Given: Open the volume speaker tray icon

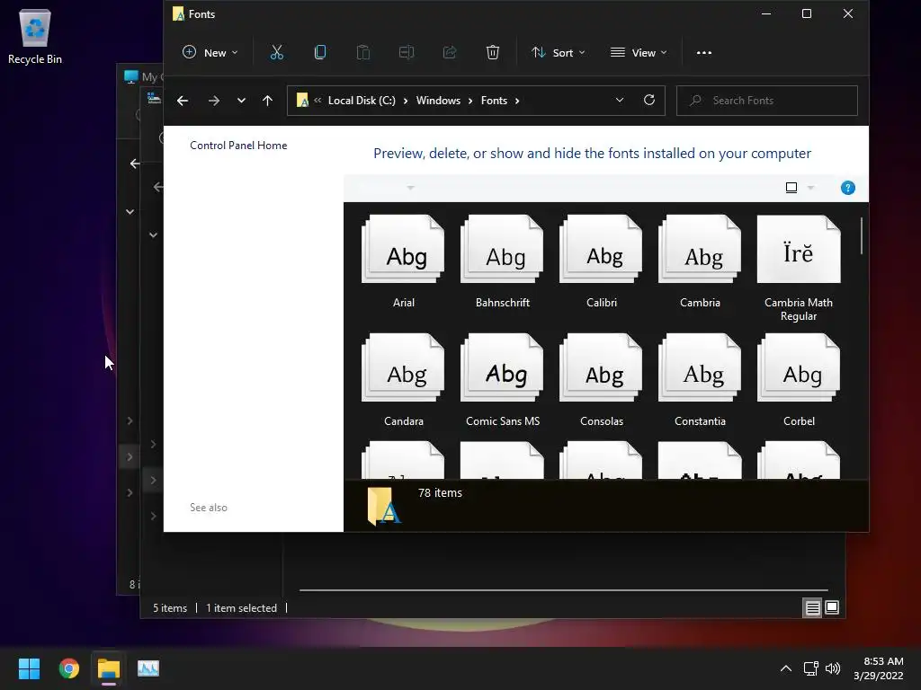Looking at the screenshot, I should 833,668.
